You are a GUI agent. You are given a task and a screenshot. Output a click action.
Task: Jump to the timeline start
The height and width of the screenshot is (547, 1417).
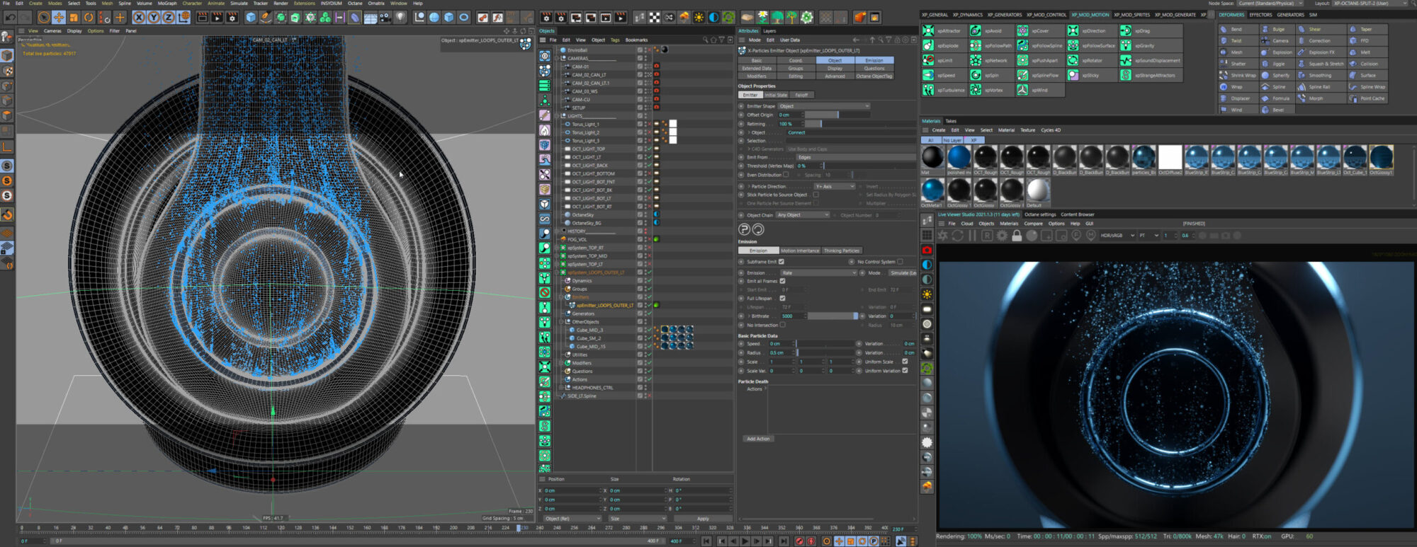tap(706, 541)
